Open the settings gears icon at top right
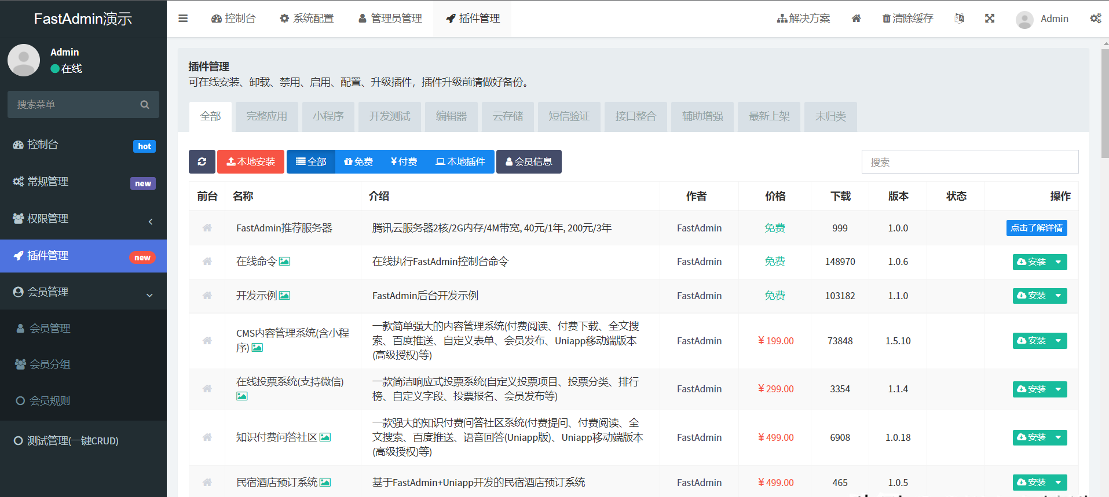The image size is (1109, 497). click(1096, 19)
